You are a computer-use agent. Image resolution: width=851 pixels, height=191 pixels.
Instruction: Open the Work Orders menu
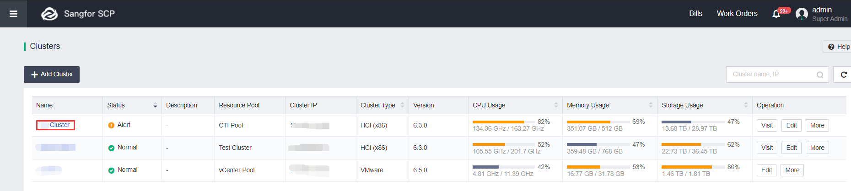737,14
